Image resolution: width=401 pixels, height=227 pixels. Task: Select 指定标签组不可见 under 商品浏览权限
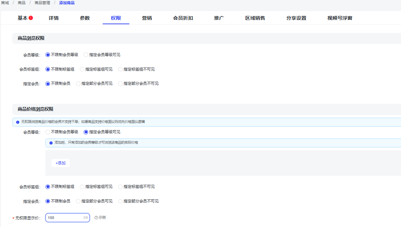pyautogui.click(x=120, y=69)
